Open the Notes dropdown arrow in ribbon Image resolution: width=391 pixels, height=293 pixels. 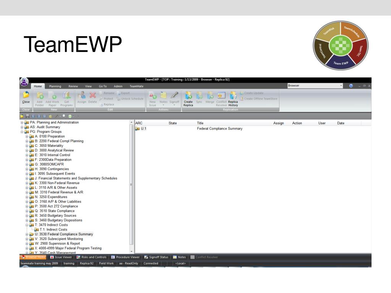tap(163, 105)
